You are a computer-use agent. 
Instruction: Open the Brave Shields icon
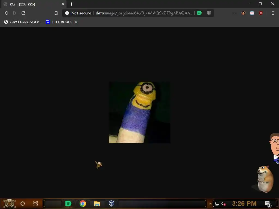click(x=209, y=13)
